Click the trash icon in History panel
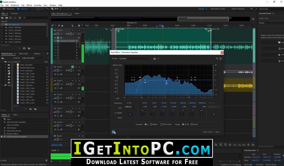The width and height of the screenshot is (284, 166). (x=46, y=160)
